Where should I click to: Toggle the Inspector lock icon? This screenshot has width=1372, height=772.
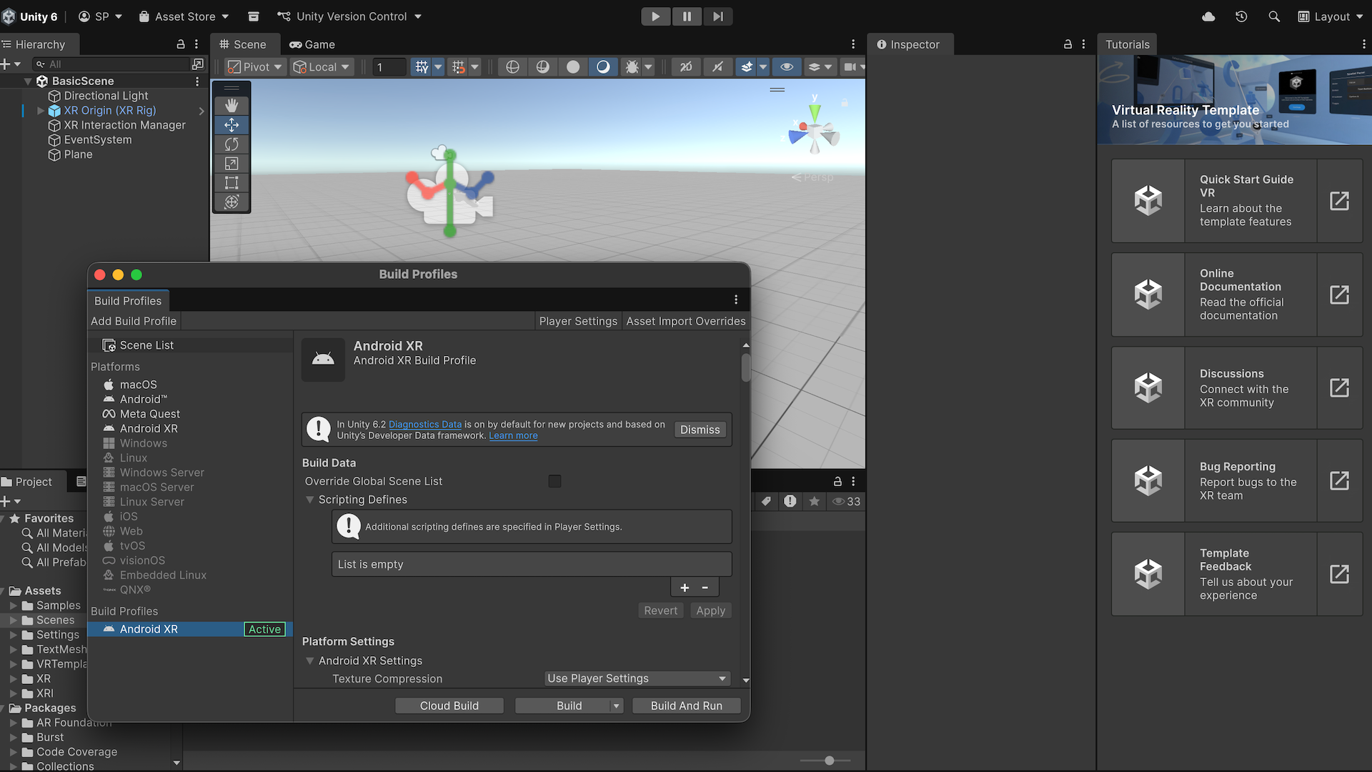(x=1068, y=44)
